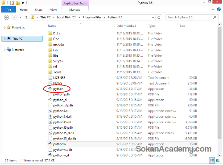Screen dimensions: 223x165
Task: Click the Back navigation arrow
Action: coord(6,17)
